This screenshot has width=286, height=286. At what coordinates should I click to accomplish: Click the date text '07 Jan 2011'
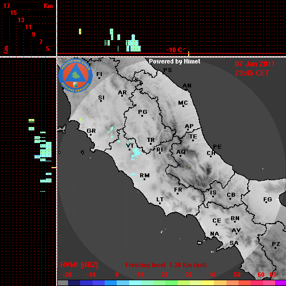[255, 64]
